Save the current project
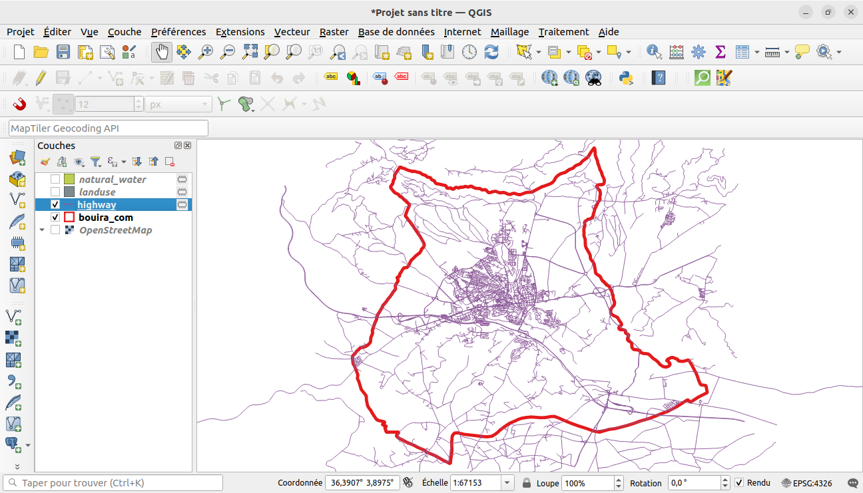Viewport: 863px width, 493px height. point(63,52)
